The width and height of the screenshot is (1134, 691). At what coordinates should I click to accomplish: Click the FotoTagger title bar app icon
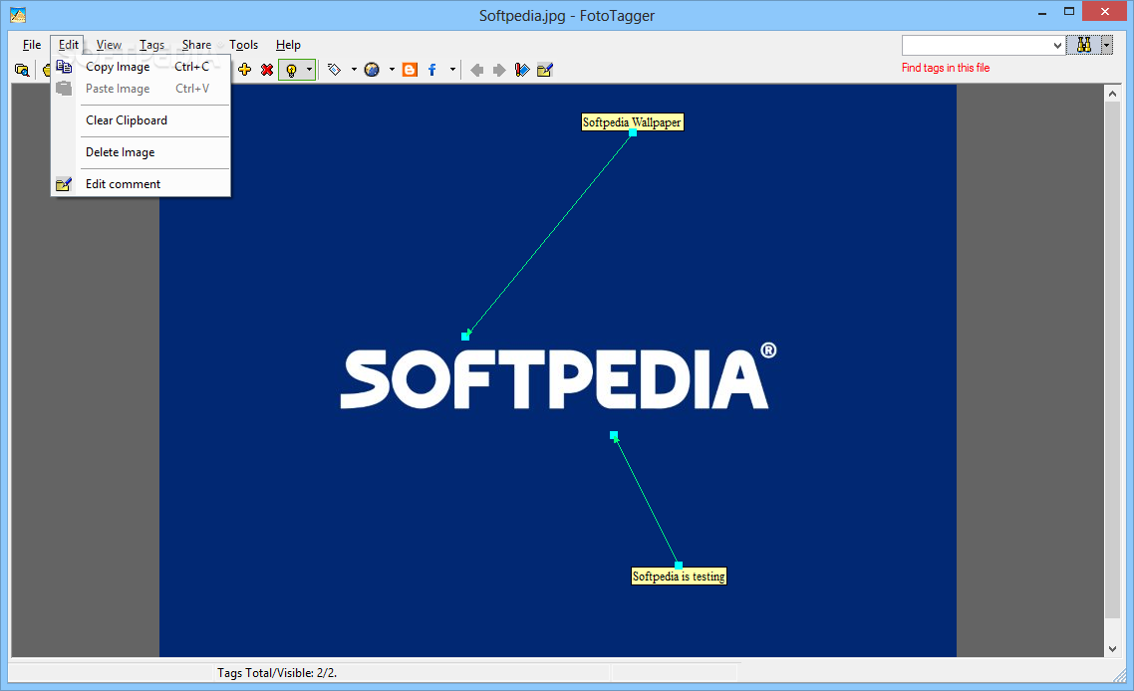click(18, 15)
